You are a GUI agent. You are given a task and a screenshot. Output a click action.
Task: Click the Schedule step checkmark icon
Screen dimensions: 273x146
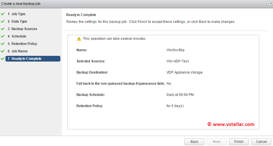pyautogui.click(x=3, y=36)
